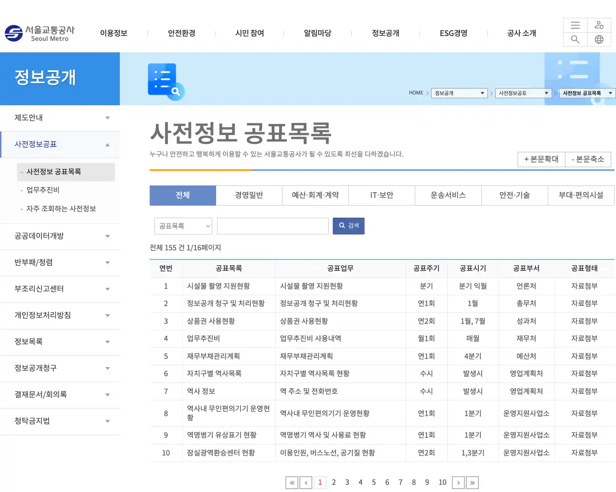616x492 pixels.
Task: Click 재무부채관리계획 in 공표목록 column
Action: pos(213,357)
